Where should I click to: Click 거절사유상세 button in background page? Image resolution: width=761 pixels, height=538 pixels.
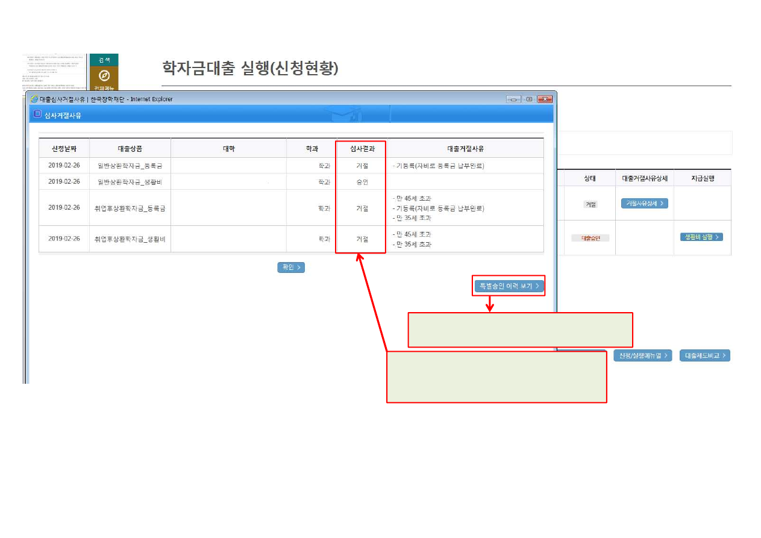pos(645,204)
